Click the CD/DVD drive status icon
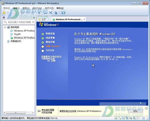150x121 pixels. (119, 118)
